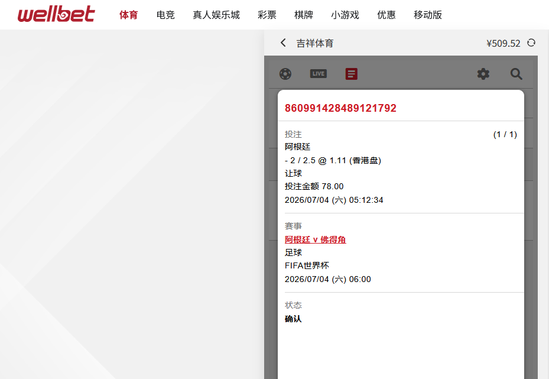Select the 棋牌 card games menu

click(304, 15)
